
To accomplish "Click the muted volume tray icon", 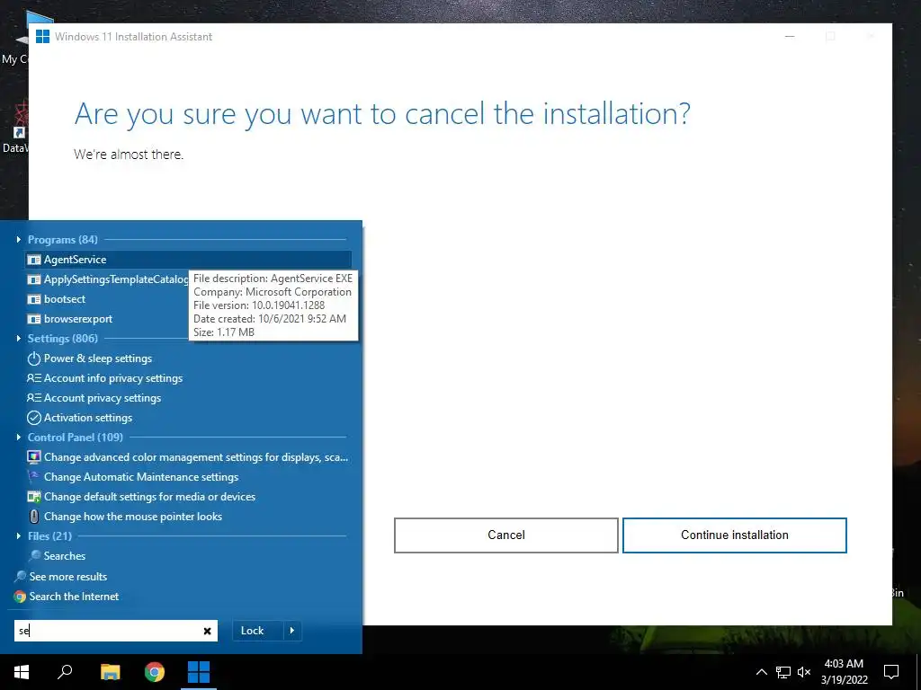I will click(x=804, y=672).
